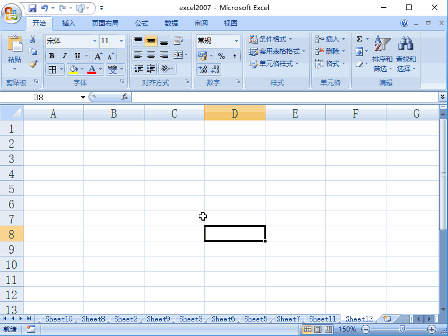Viewport: 448px width, 336px height.
Task: Expand 条件格式 conditional formatting menu
Action: pyautogui.click(x=270, y=39)
